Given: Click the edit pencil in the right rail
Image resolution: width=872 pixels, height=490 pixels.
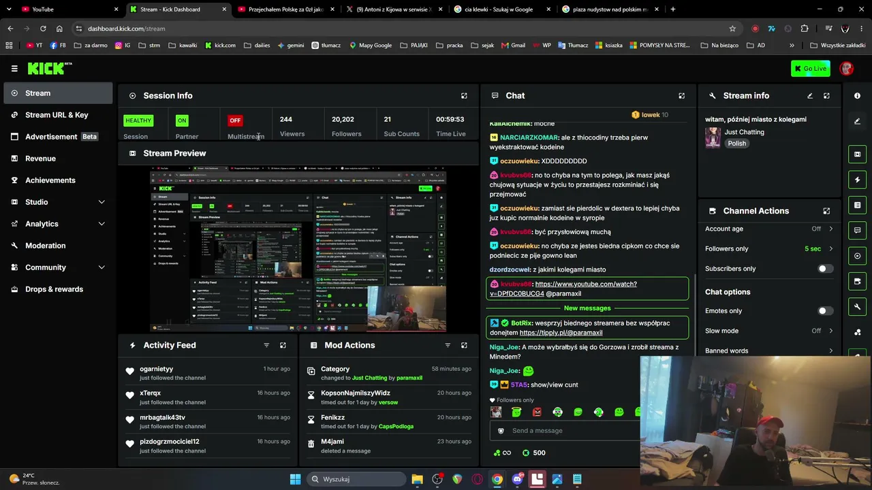Looking at the screenshot, I should point(857,121).
